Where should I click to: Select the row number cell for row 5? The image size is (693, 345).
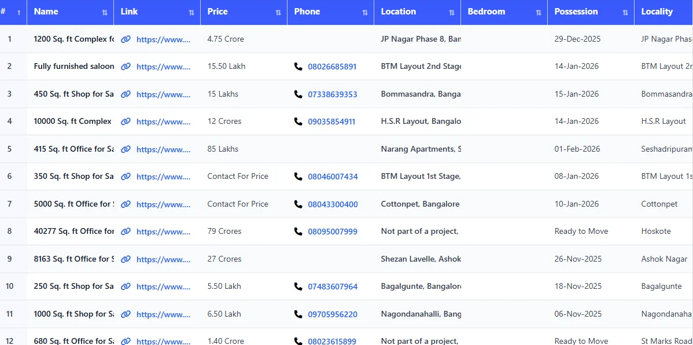pyautogui.click(x=10, y=149)
